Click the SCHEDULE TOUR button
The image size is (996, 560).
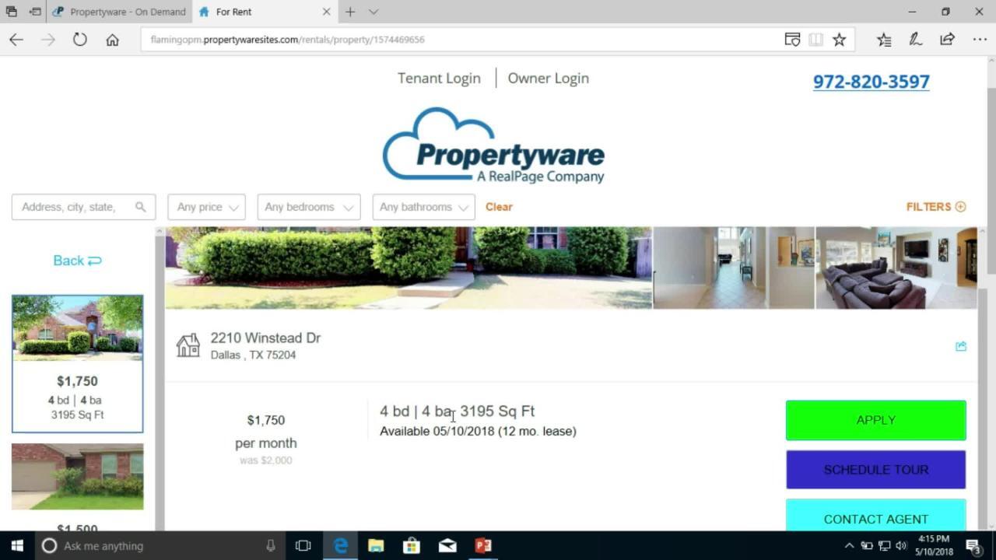coord(875,470)
